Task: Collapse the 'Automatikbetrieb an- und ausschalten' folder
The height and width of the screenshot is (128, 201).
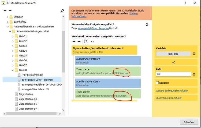Action: pyautogui.click(x=8, y=27)
